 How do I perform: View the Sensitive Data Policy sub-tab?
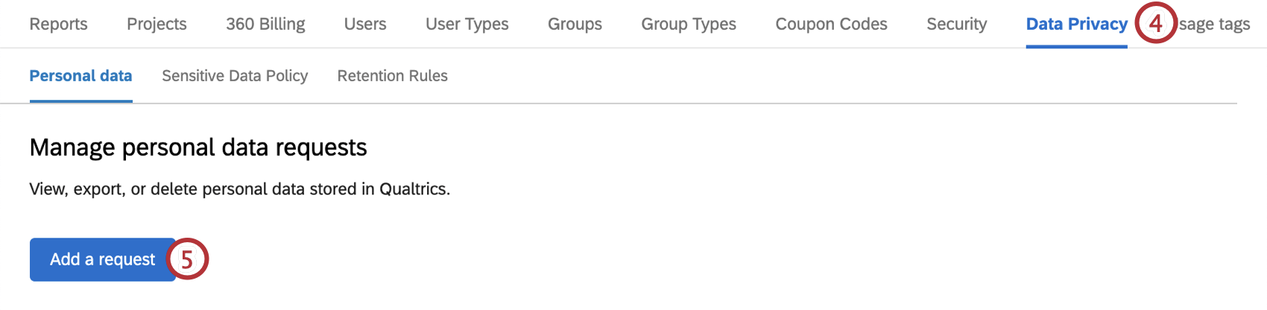[235, 76]
